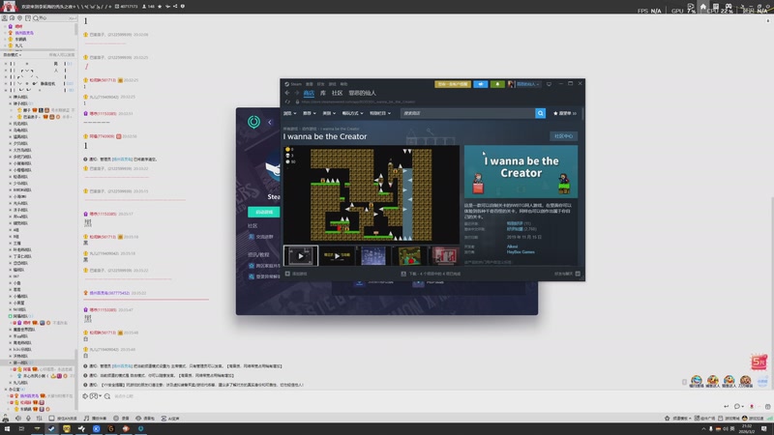Open the profile name tab next to 社区
Screen dimensions: 774x435
coord(362,93)
